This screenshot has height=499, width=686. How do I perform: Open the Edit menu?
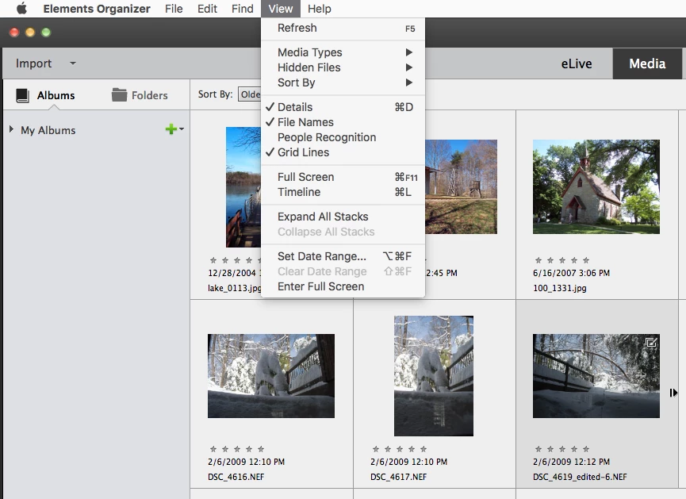coord(207,9)
